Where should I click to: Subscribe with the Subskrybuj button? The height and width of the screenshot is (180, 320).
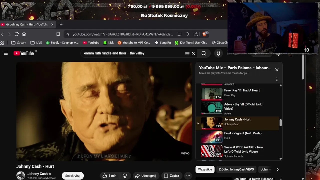[73, 176]
